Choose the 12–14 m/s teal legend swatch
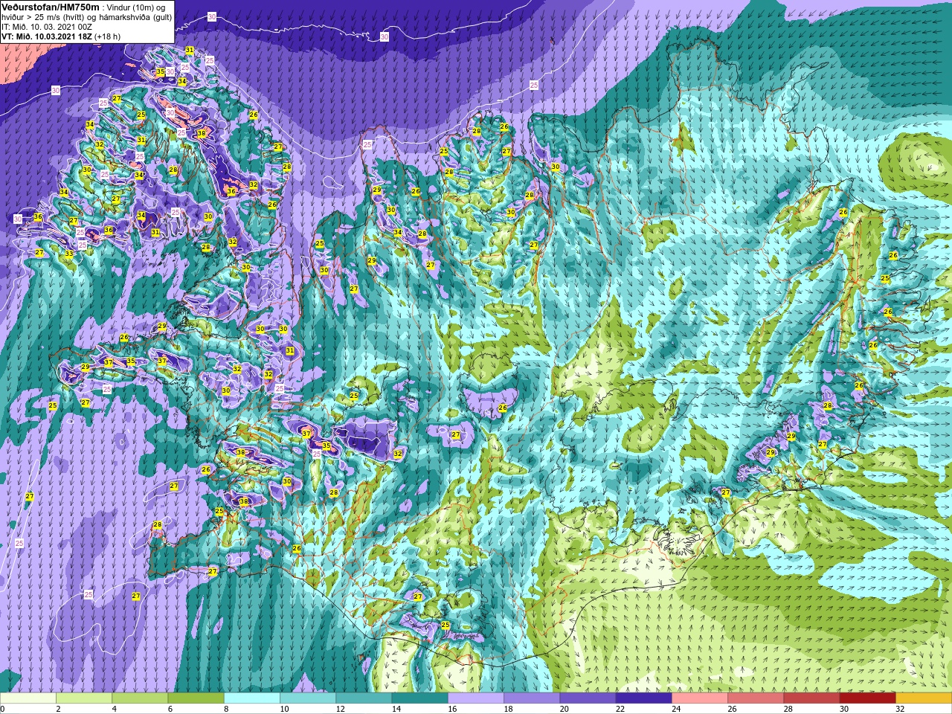The image size is (952, 714). click(364, 698)
